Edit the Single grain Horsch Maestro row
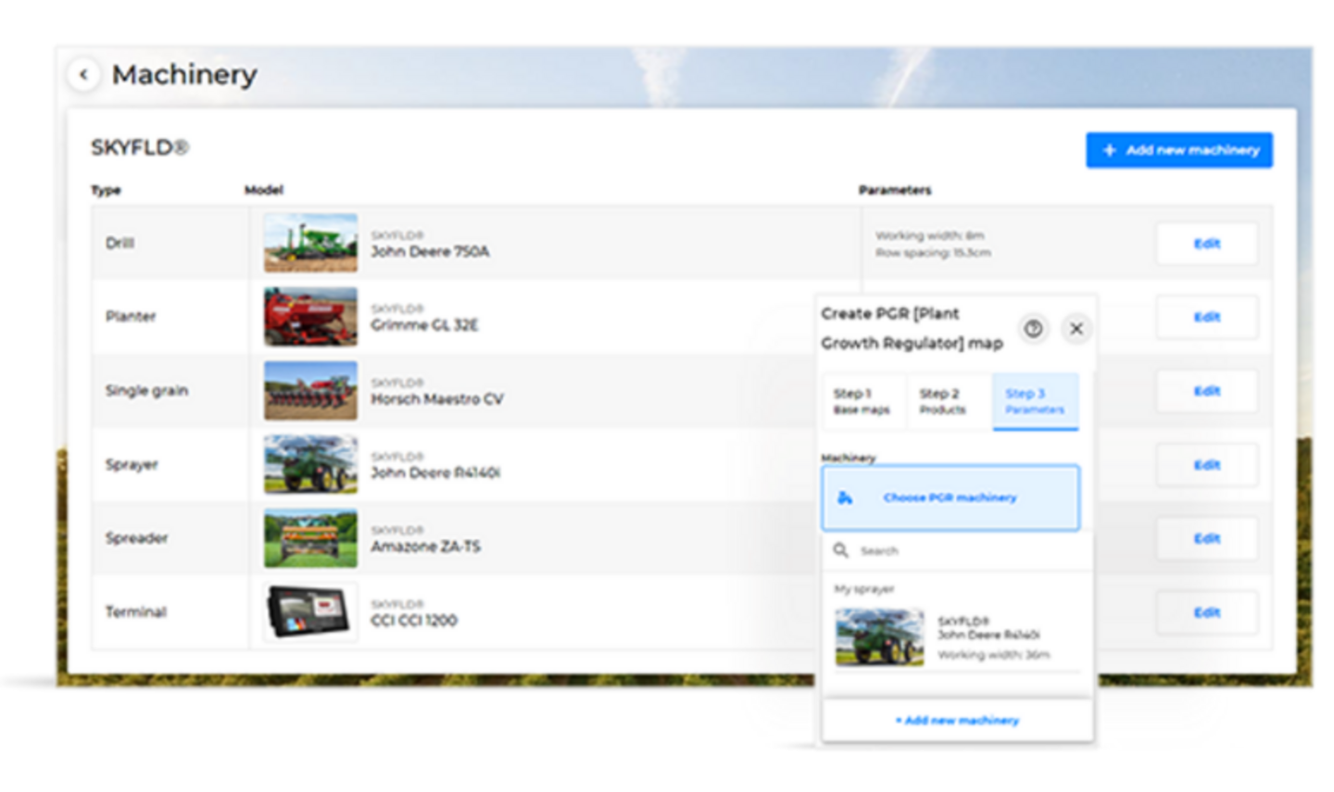 [1206, 391]
